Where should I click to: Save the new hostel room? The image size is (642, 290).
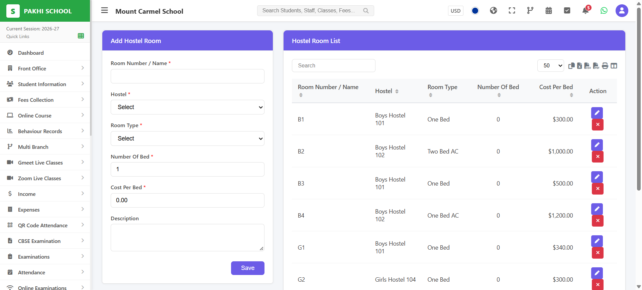(248, 268)
